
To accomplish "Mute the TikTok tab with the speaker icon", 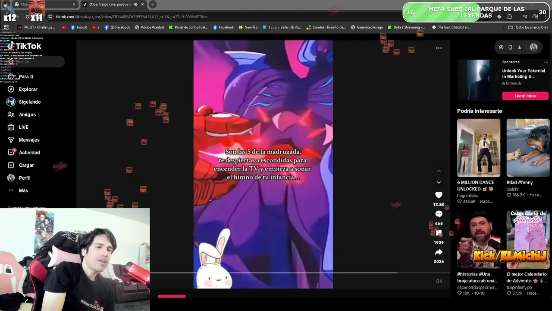I will point(135,4).
